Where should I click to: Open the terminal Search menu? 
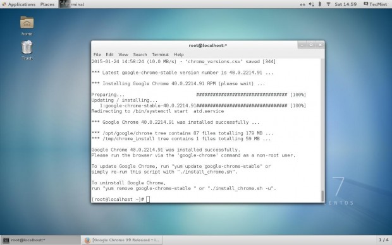tap(140, 55)
